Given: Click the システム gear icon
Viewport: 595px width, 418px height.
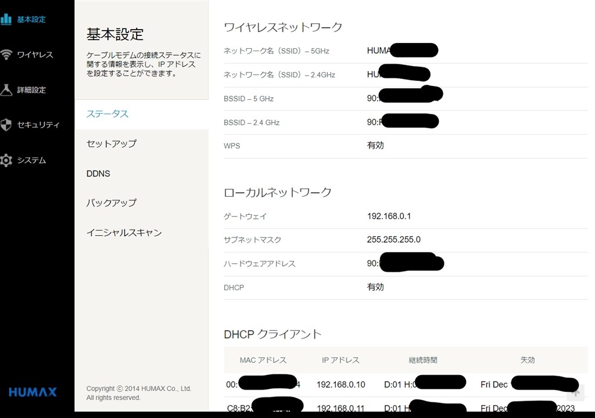Looking at the screenshot, I should coord(6,160).
